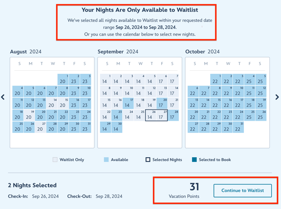Select September 27 night
The width and height of the screenshot is (281, 209).
(161, 115)
